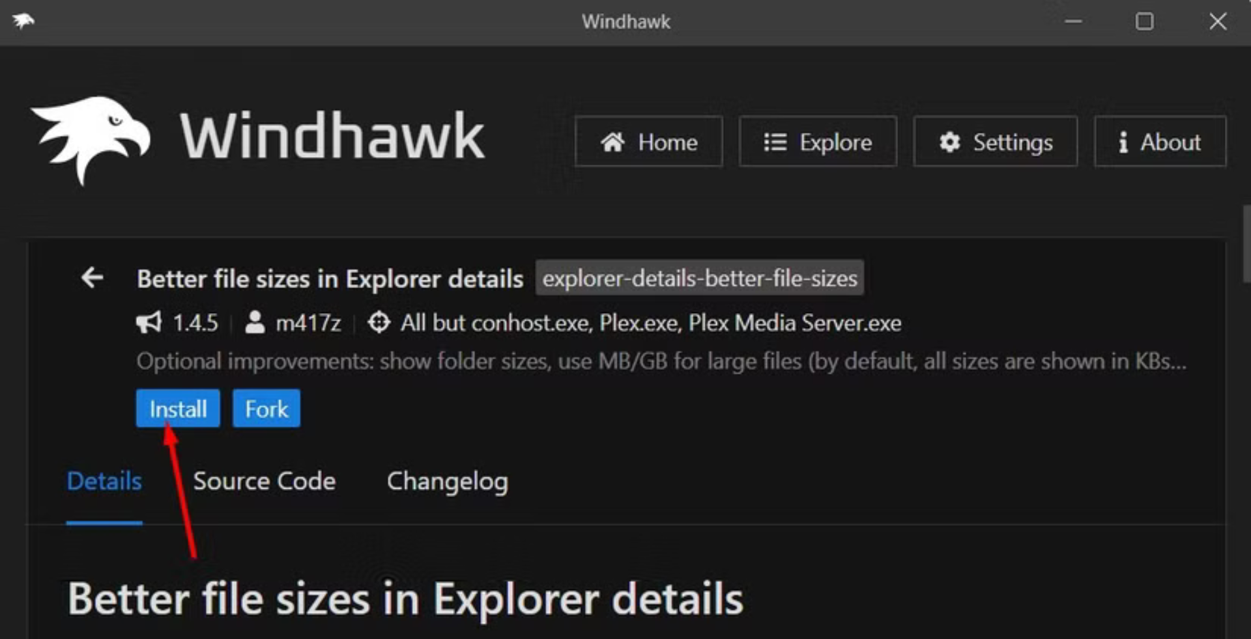
Task: Click the small hawk icon in title bar
Action: click(23, 21)
